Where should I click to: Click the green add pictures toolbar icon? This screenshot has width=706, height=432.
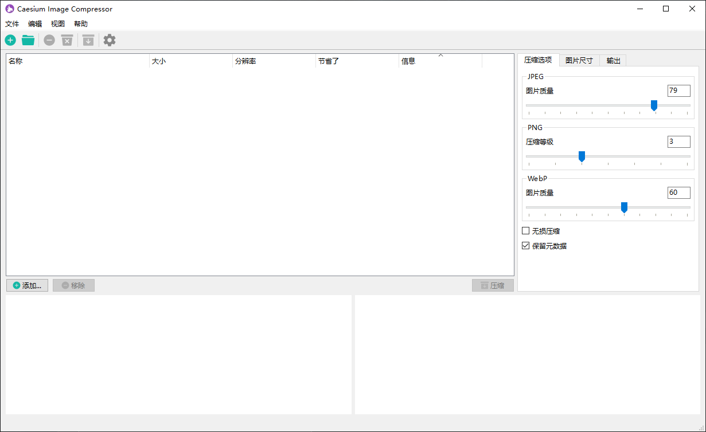click(10, 40)
